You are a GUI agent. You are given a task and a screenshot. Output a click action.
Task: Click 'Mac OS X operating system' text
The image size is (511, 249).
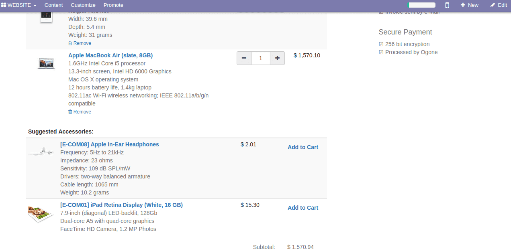click(x=103, y=79)
